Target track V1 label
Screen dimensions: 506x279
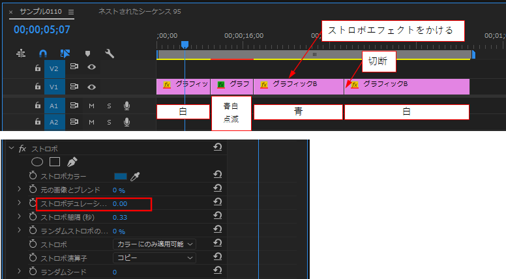[x=55, y=87]
